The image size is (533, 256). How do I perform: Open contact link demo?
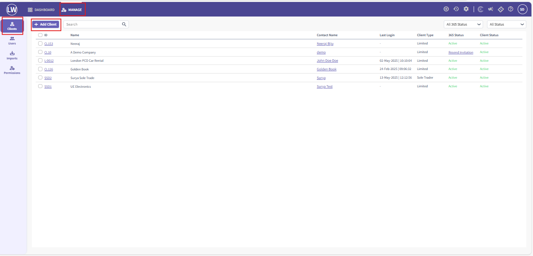coord(321,52)
